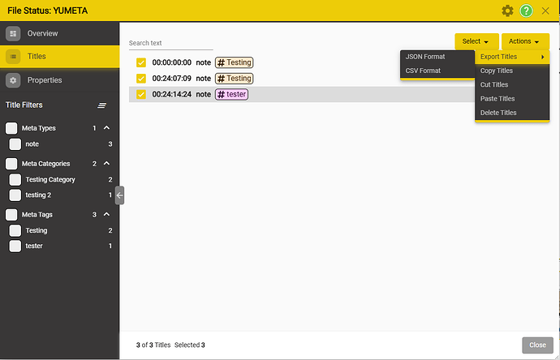Collapse sidebar with the left arrow handle
This screenshot has height=360, width=560.
(x=119, y=195)
